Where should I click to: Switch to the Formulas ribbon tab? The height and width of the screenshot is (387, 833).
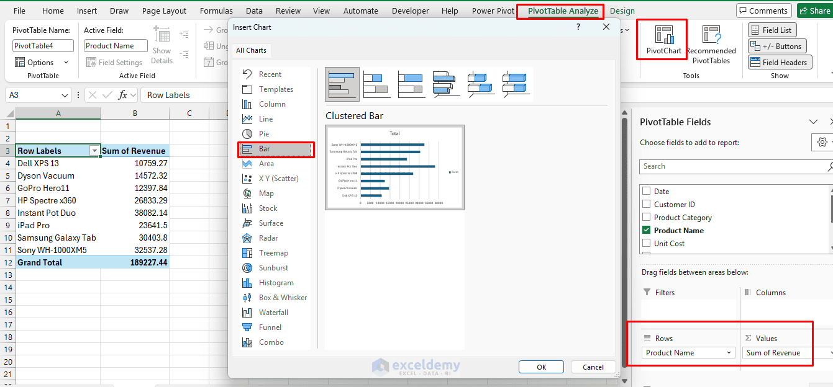point(216,11)
